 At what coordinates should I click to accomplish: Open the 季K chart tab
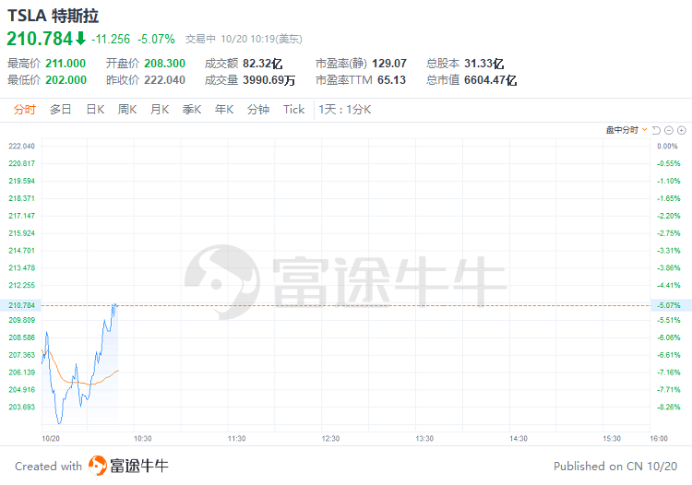click(x=192, y=110)
